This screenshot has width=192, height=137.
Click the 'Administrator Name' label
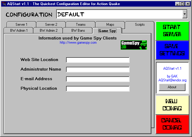coord(41,69)
